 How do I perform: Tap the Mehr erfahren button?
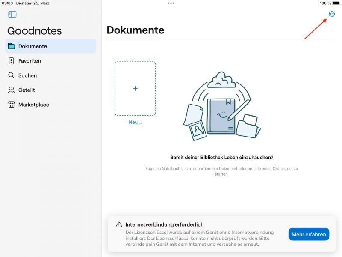tap(309, 234)
